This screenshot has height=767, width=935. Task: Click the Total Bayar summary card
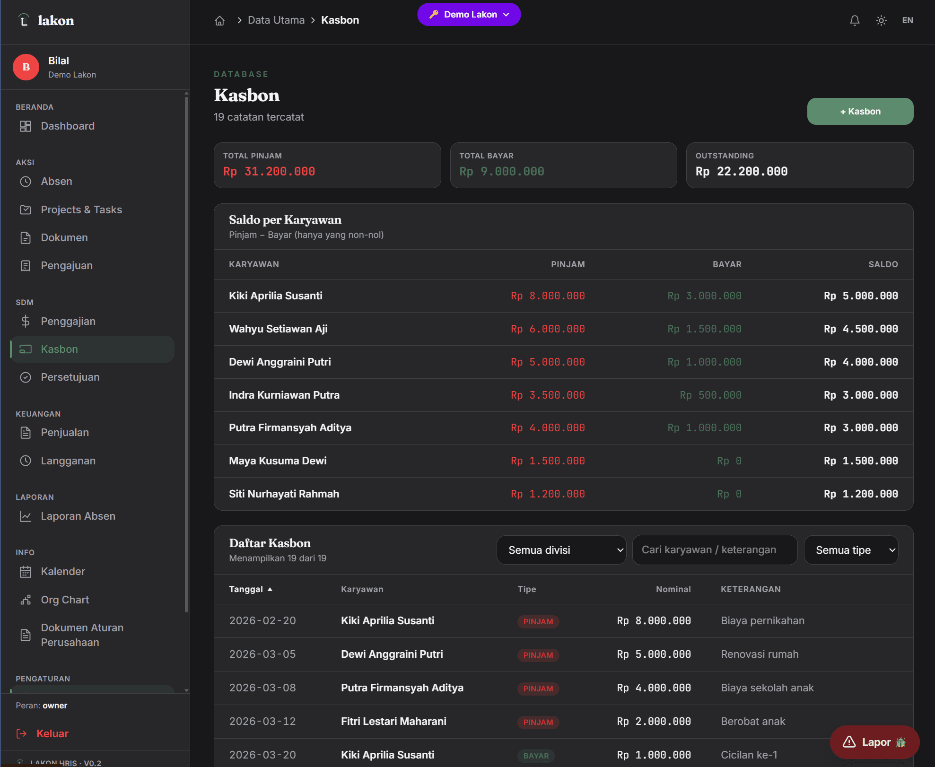(563, 166)
